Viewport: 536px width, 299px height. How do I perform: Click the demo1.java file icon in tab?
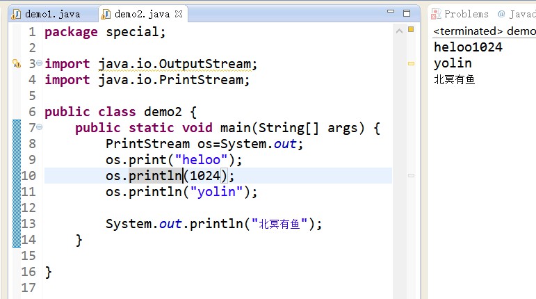[x=16, y=15]
